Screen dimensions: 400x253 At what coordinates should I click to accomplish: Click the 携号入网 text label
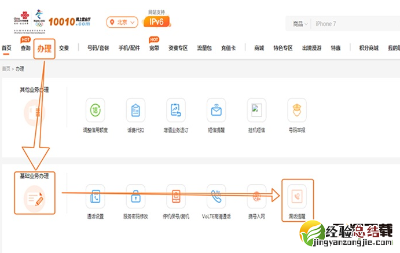coord(256,217)
